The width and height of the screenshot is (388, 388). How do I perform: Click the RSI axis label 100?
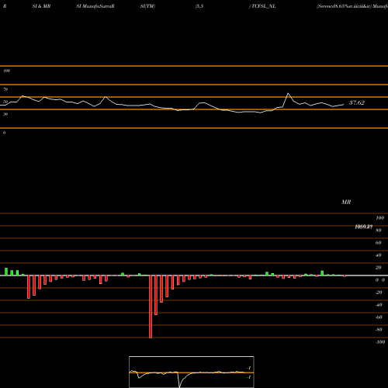tap(6, 71)
